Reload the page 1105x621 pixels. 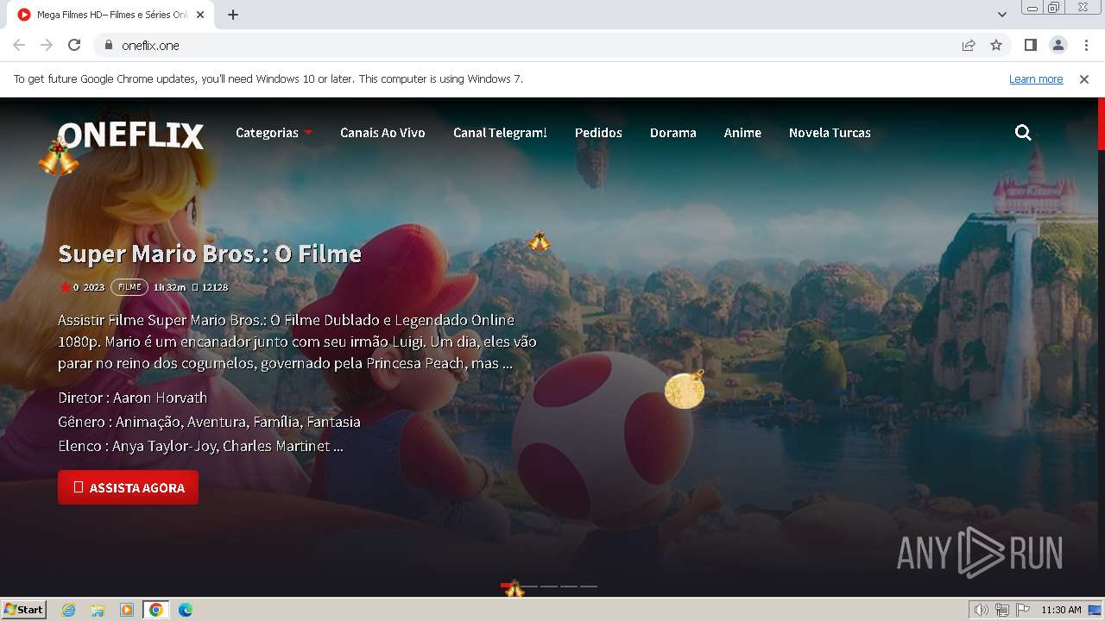[74, 45]
